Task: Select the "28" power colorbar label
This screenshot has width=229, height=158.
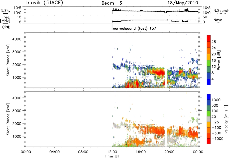Action: 214,42
